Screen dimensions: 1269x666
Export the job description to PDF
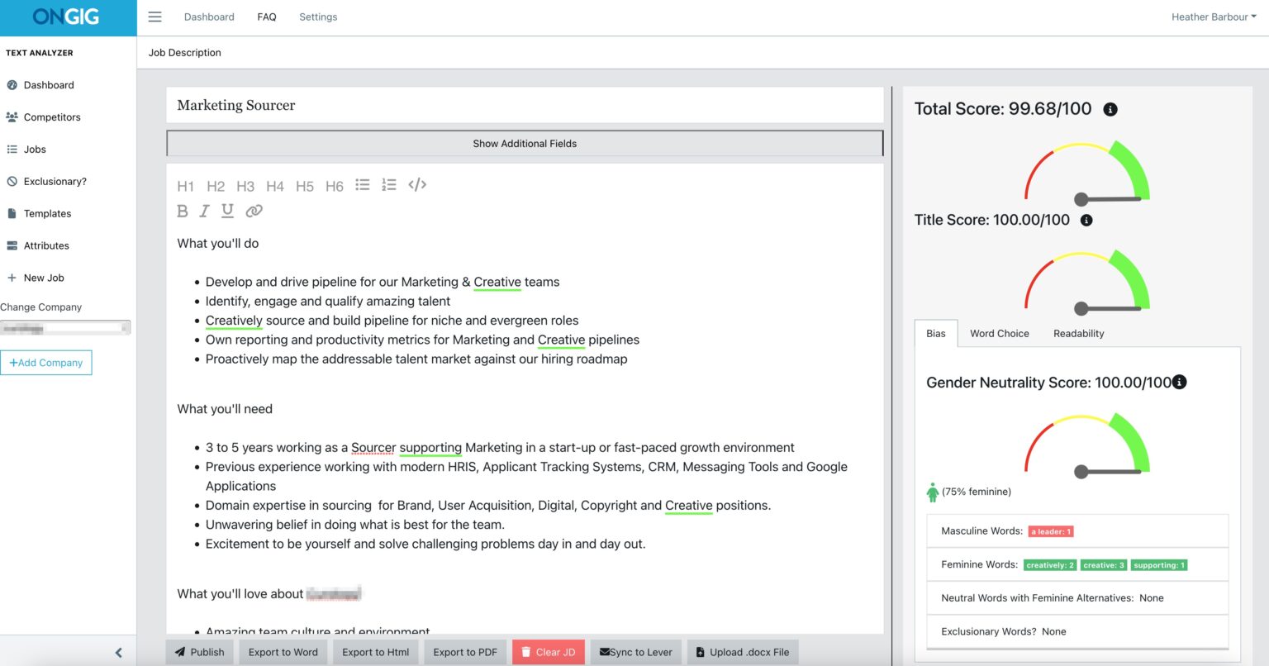point(464,652)
